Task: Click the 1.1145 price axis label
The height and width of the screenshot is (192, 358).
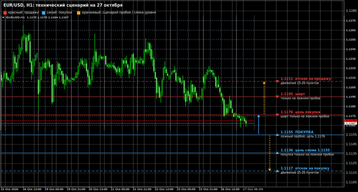Action: coord(351,144)
